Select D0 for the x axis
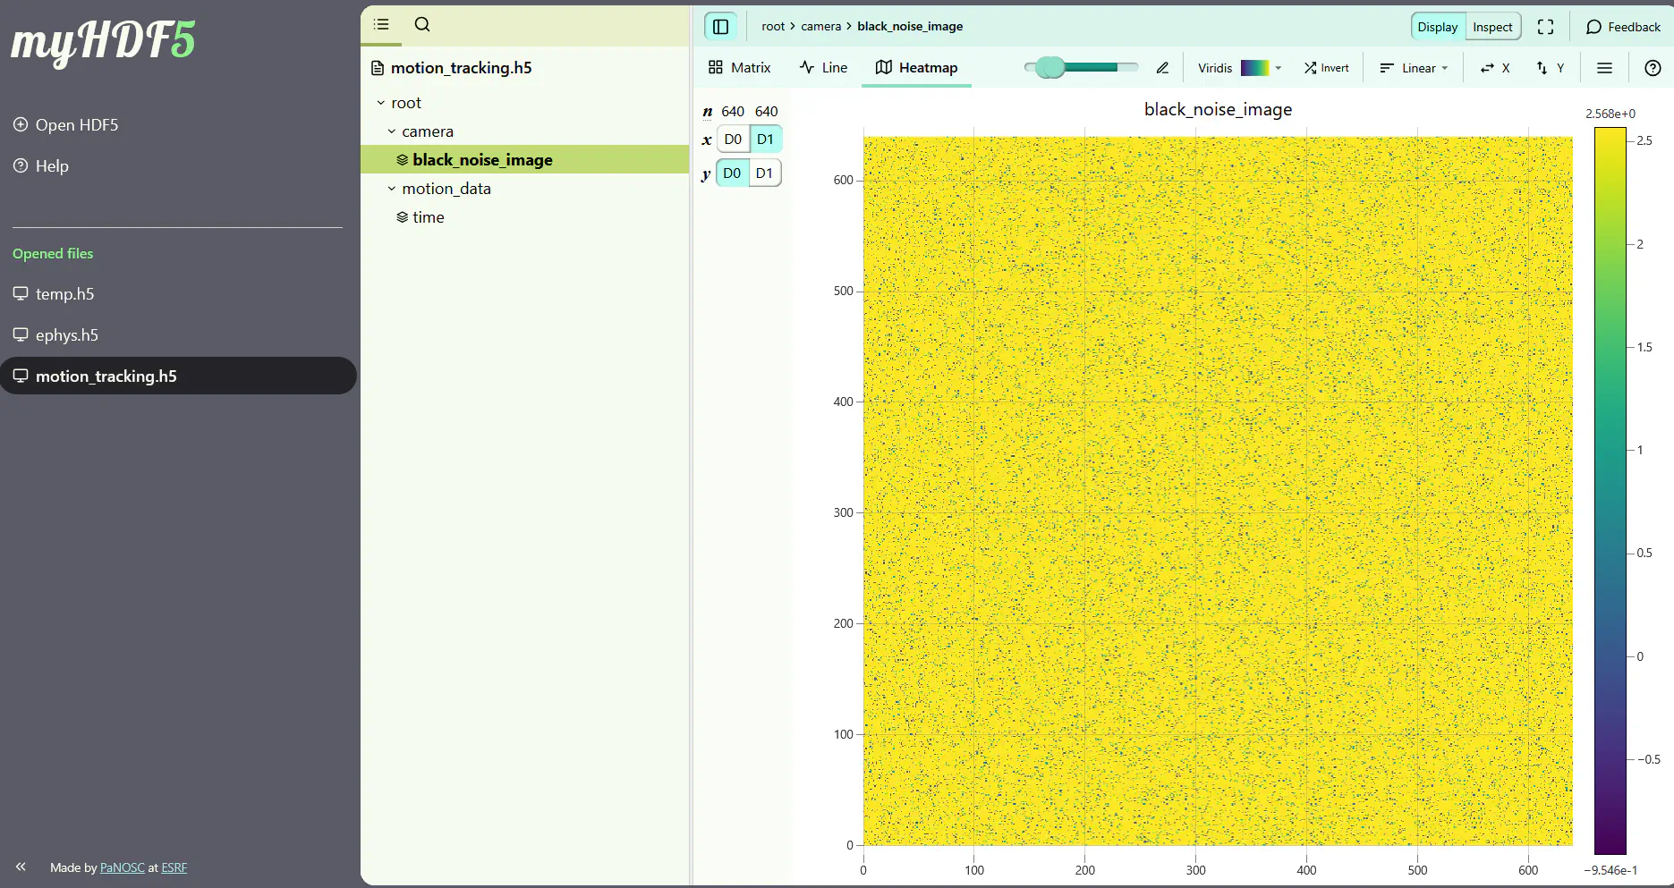Screen dimensions: 1674x888 [733, 140]
